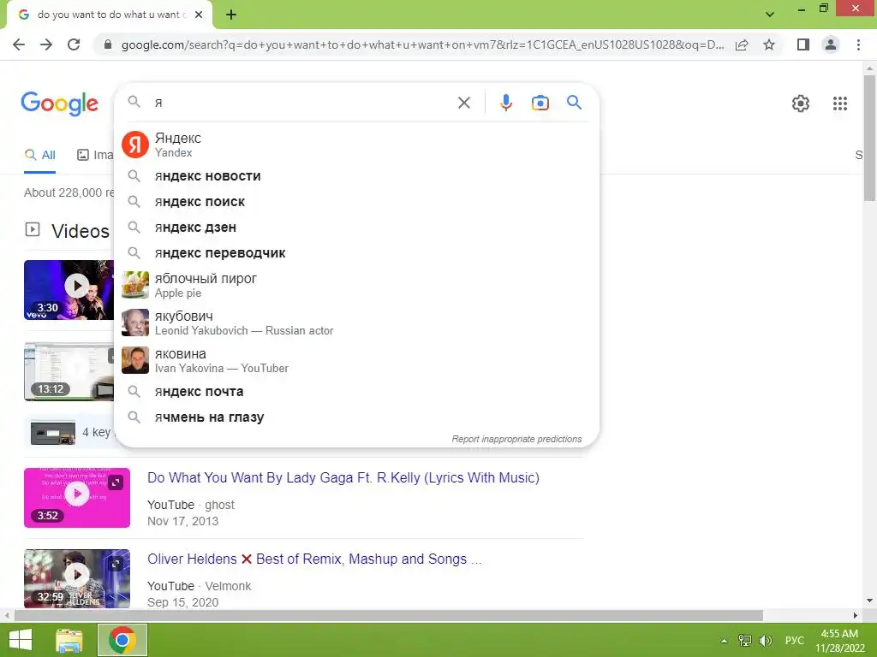877x657 pixels.
Task: Choose suggestion ячмень на глазу
Action: coord(357,417)
